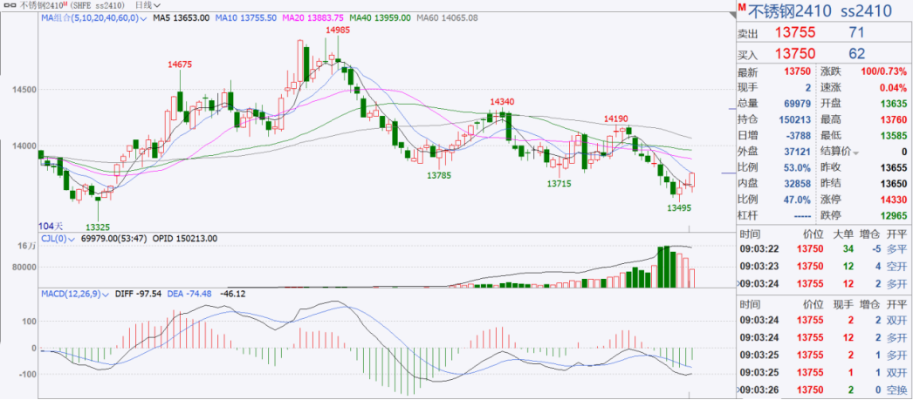913x400 pixels.
Task: Click the 涨跌 value 100/0.73%
Action: [x=883, y=71]
